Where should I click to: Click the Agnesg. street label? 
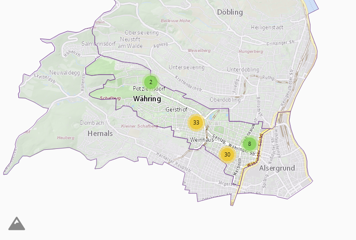(161, 45)
